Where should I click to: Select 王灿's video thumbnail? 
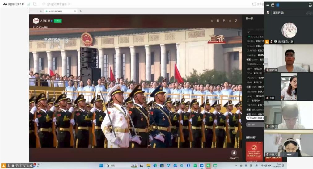[289, 87]
